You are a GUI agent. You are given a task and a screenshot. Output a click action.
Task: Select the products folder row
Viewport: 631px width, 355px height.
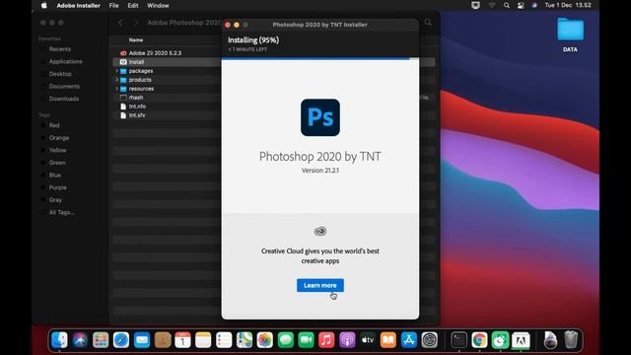pos(140,80)
